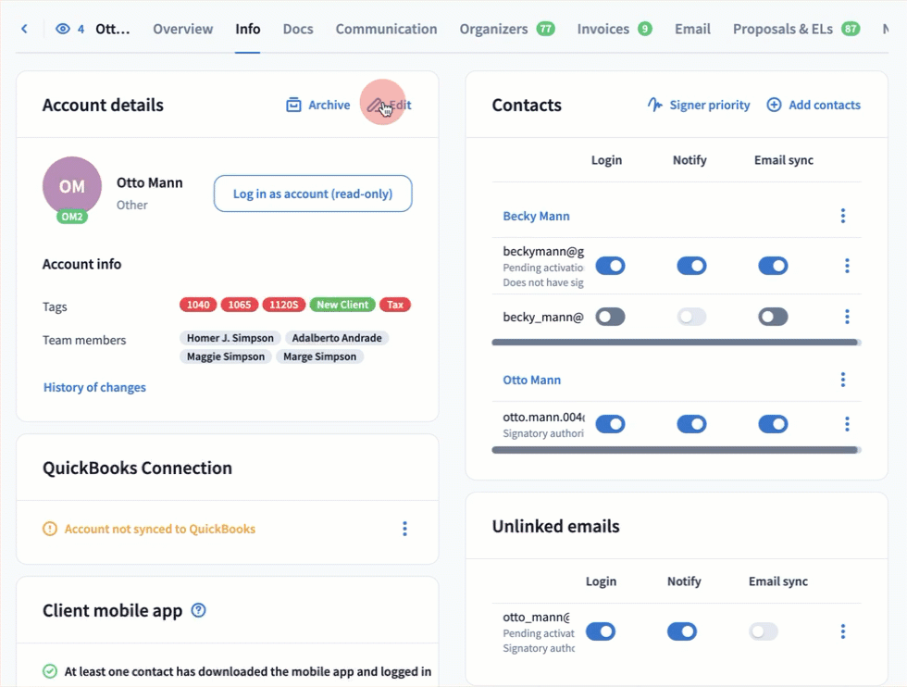Click the Archive box icon
The height and width of the screenshot is (687, 907).
tap(294, 106)
